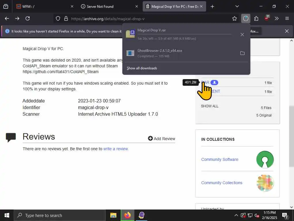Open the TORRENT download option
Screen dimensions: 294x221
[x=210, y=91]
